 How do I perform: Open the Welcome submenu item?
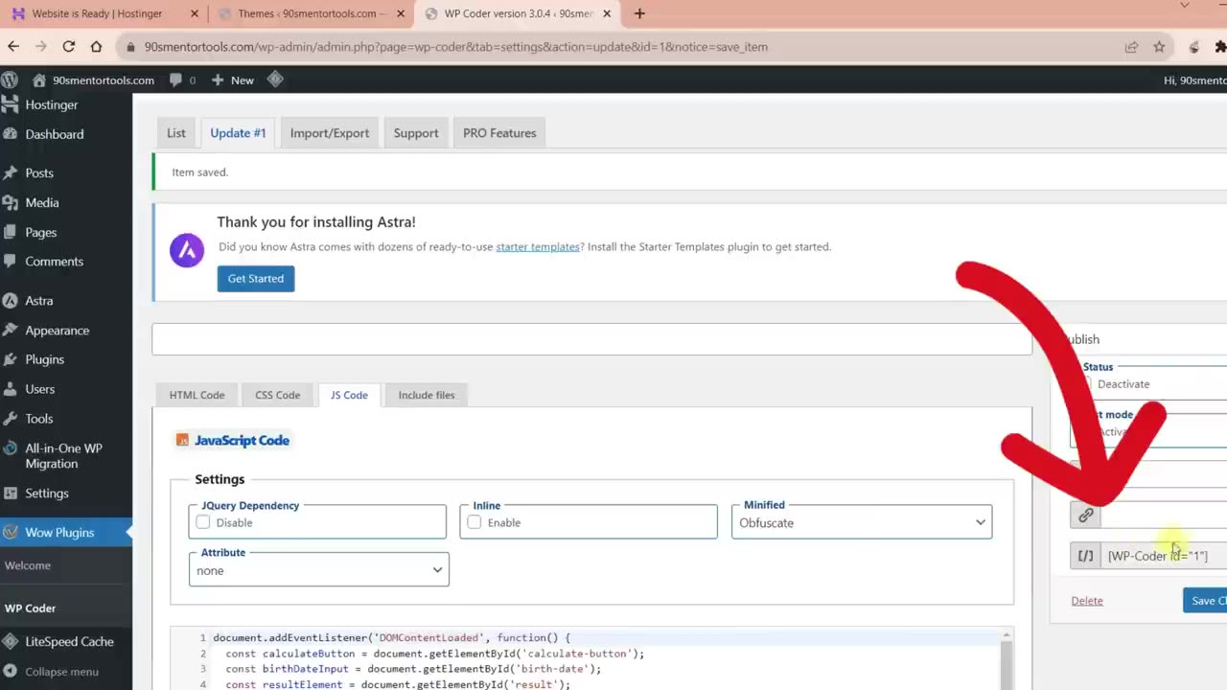(28, 565)
